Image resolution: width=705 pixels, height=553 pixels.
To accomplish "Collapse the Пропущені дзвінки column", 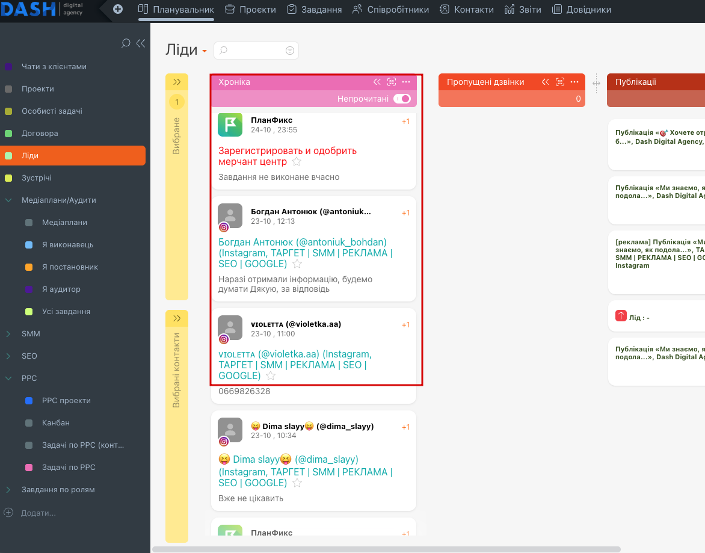I will (x=546, y=82).
